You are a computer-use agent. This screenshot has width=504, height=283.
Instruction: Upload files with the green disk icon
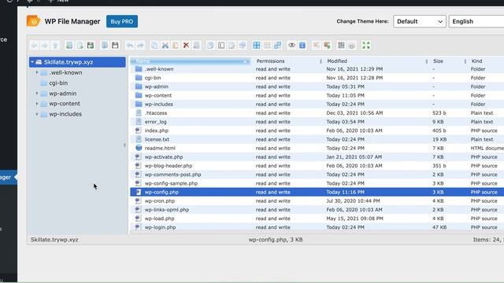coord(91,46)
